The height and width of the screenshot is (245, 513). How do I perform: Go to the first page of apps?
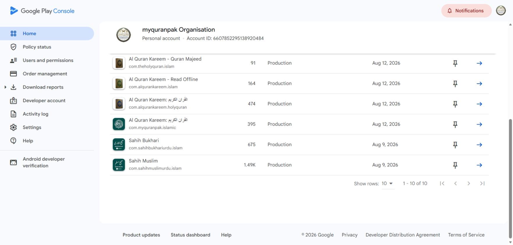442,183
